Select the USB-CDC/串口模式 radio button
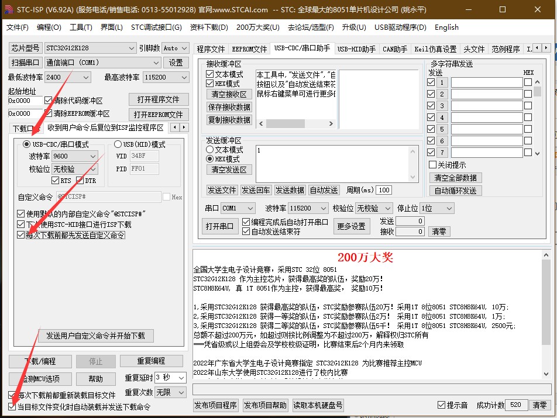 click(27, 144)
